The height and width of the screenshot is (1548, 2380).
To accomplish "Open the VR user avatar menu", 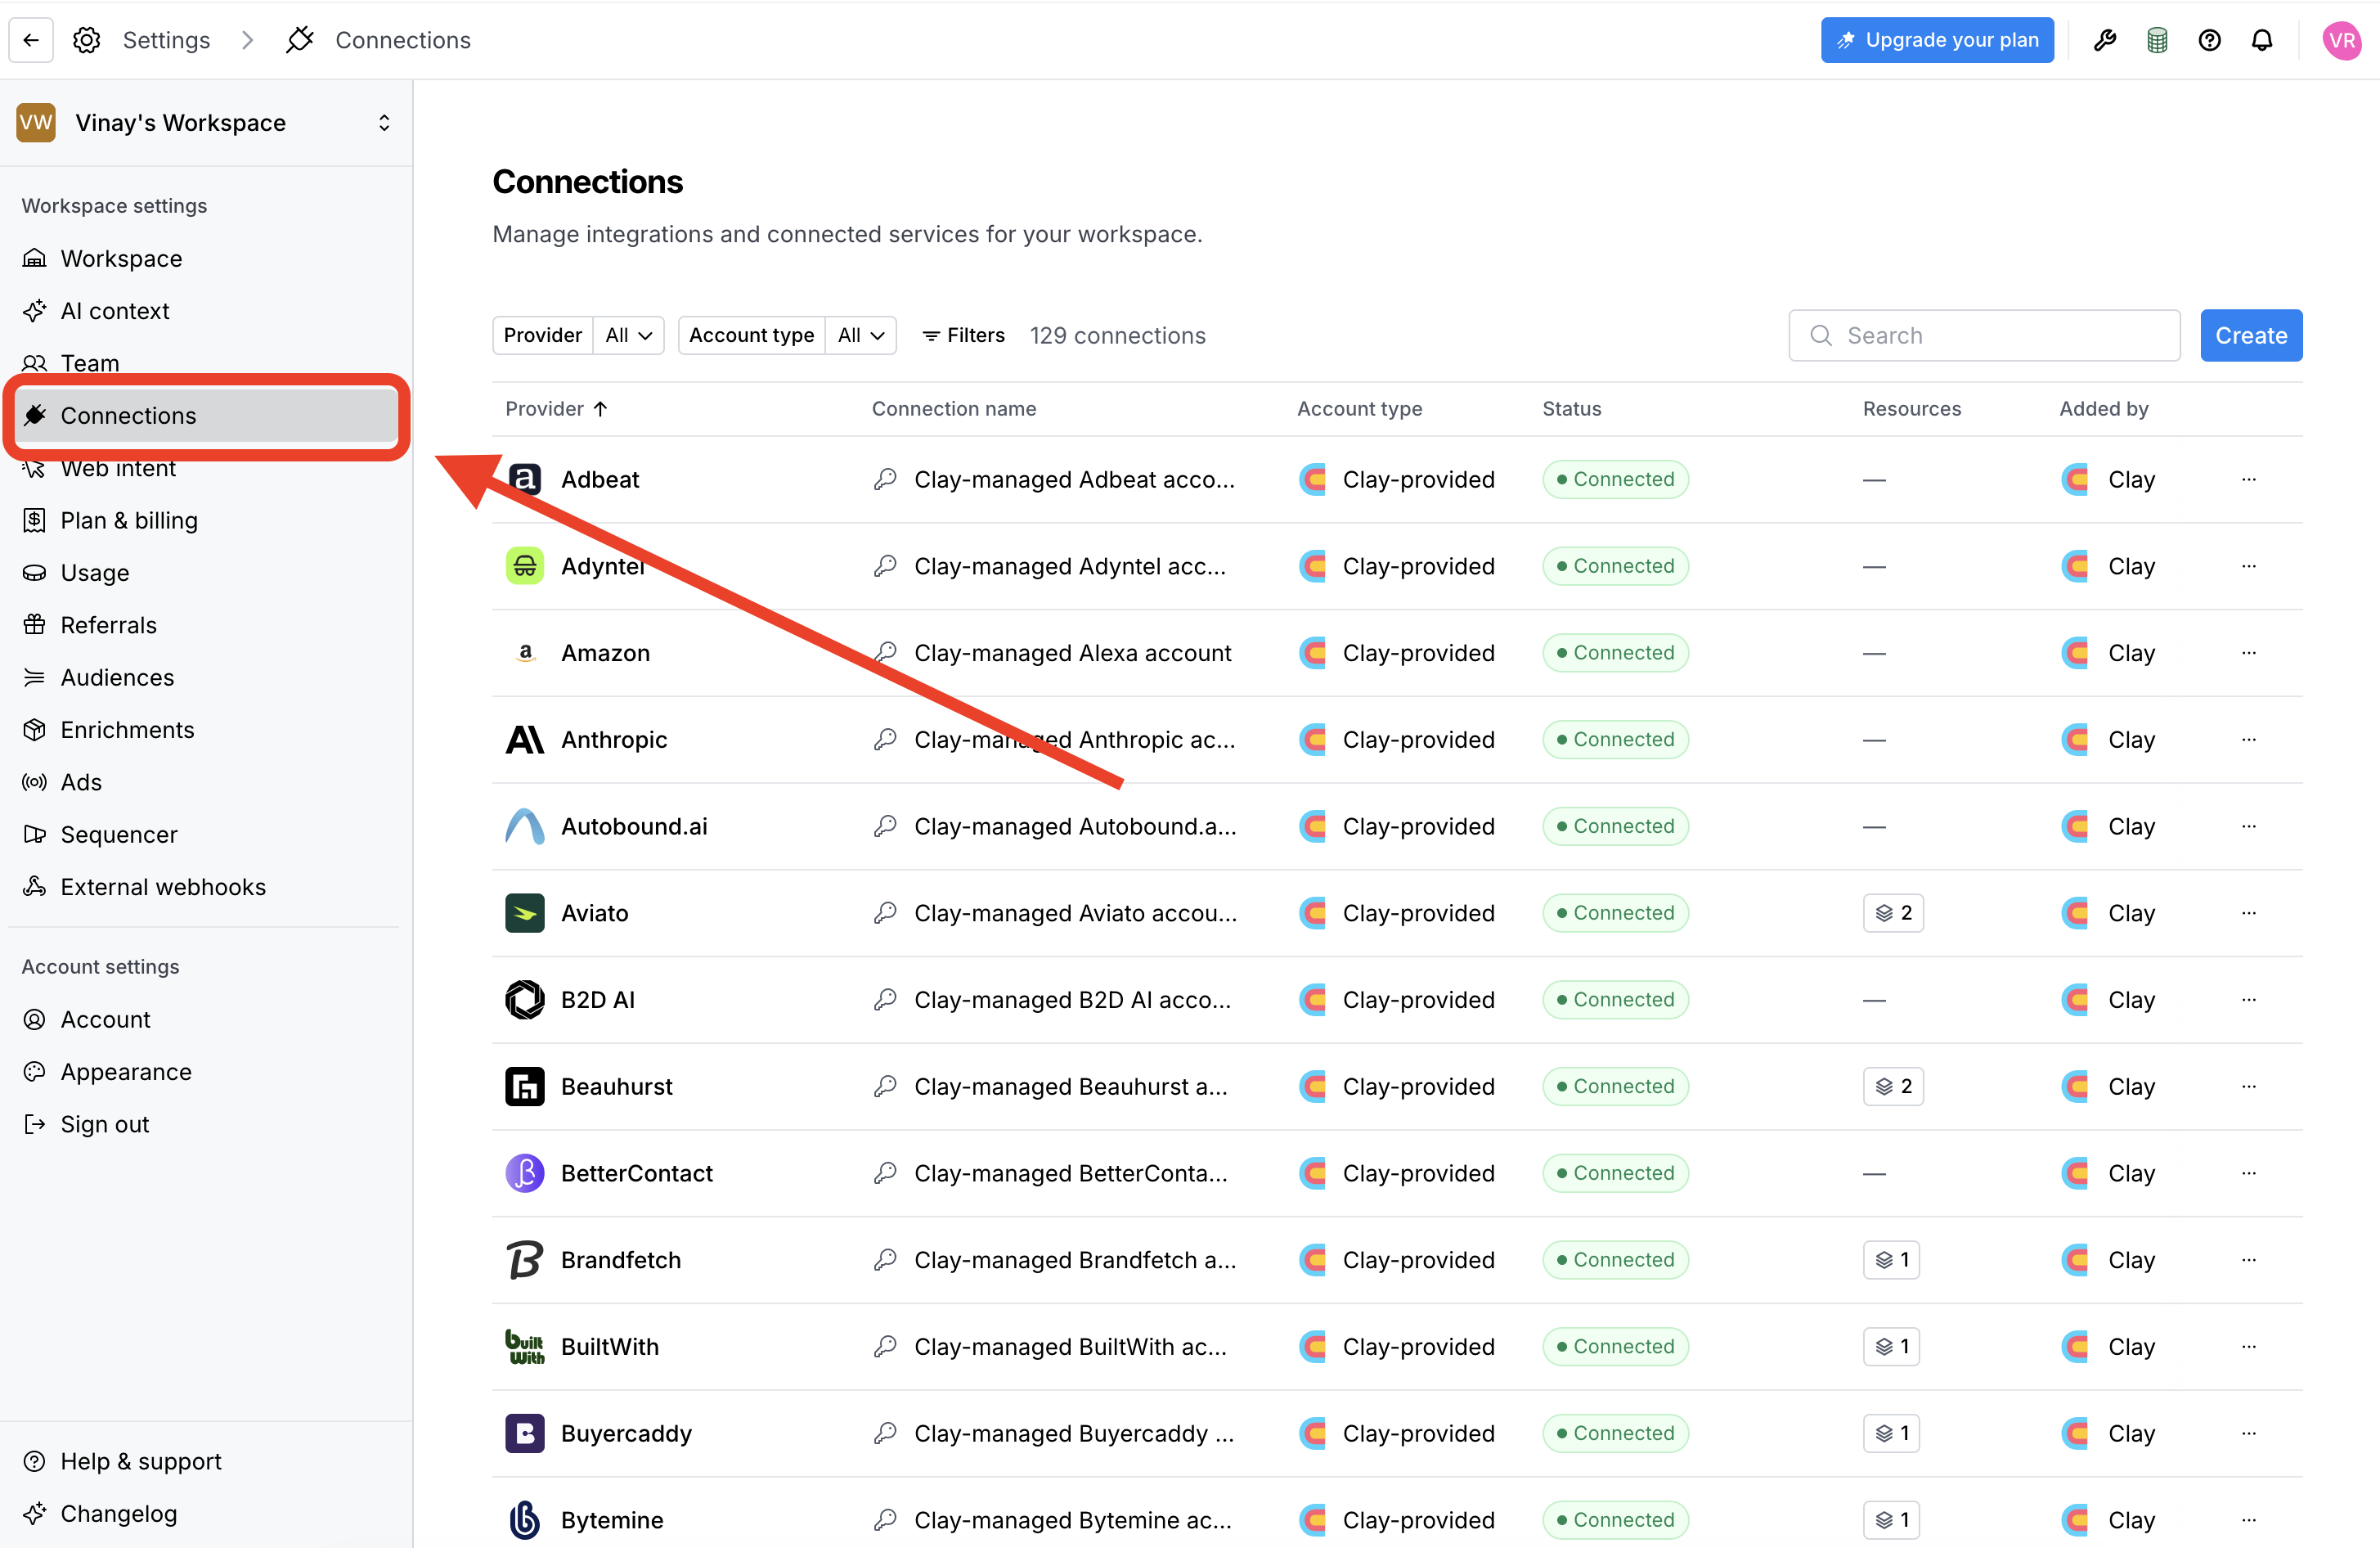I will tap(2341, 40).
